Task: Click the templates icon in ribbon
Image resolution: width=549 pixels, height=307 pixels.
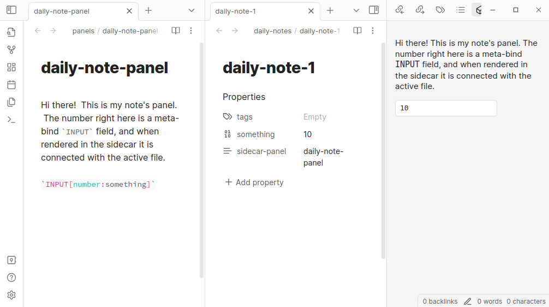Action: 11,102
